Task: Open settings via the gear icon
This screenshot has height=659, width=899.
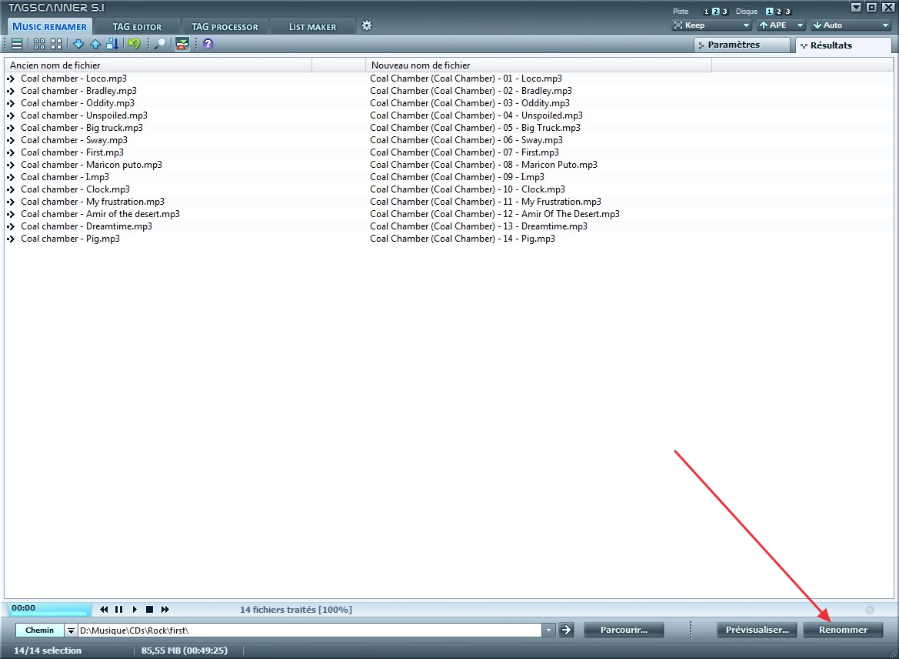Action: coord(367,25)
